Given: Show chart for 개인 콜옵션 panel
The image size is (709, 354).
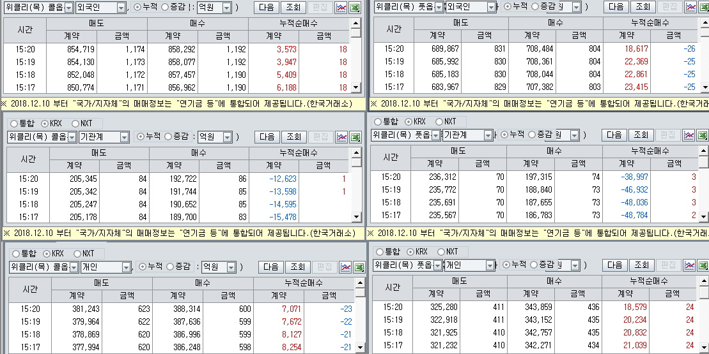Looking at the screenshot, I should tap(345, 267).
